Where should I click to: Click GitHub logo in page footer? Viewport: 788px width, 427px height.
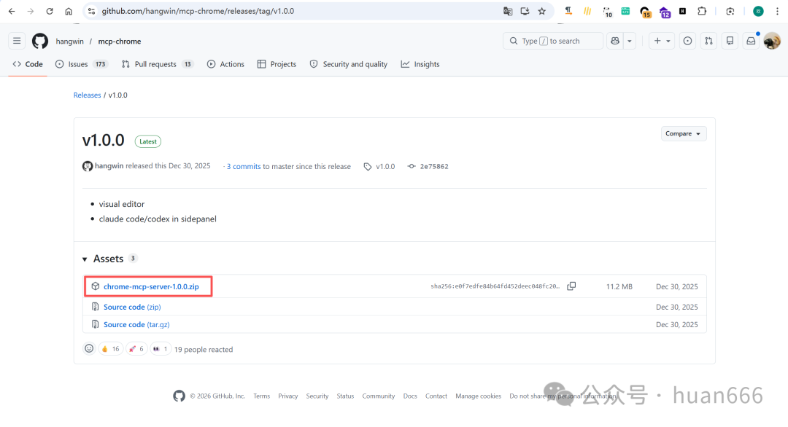(x=179, y=396)
